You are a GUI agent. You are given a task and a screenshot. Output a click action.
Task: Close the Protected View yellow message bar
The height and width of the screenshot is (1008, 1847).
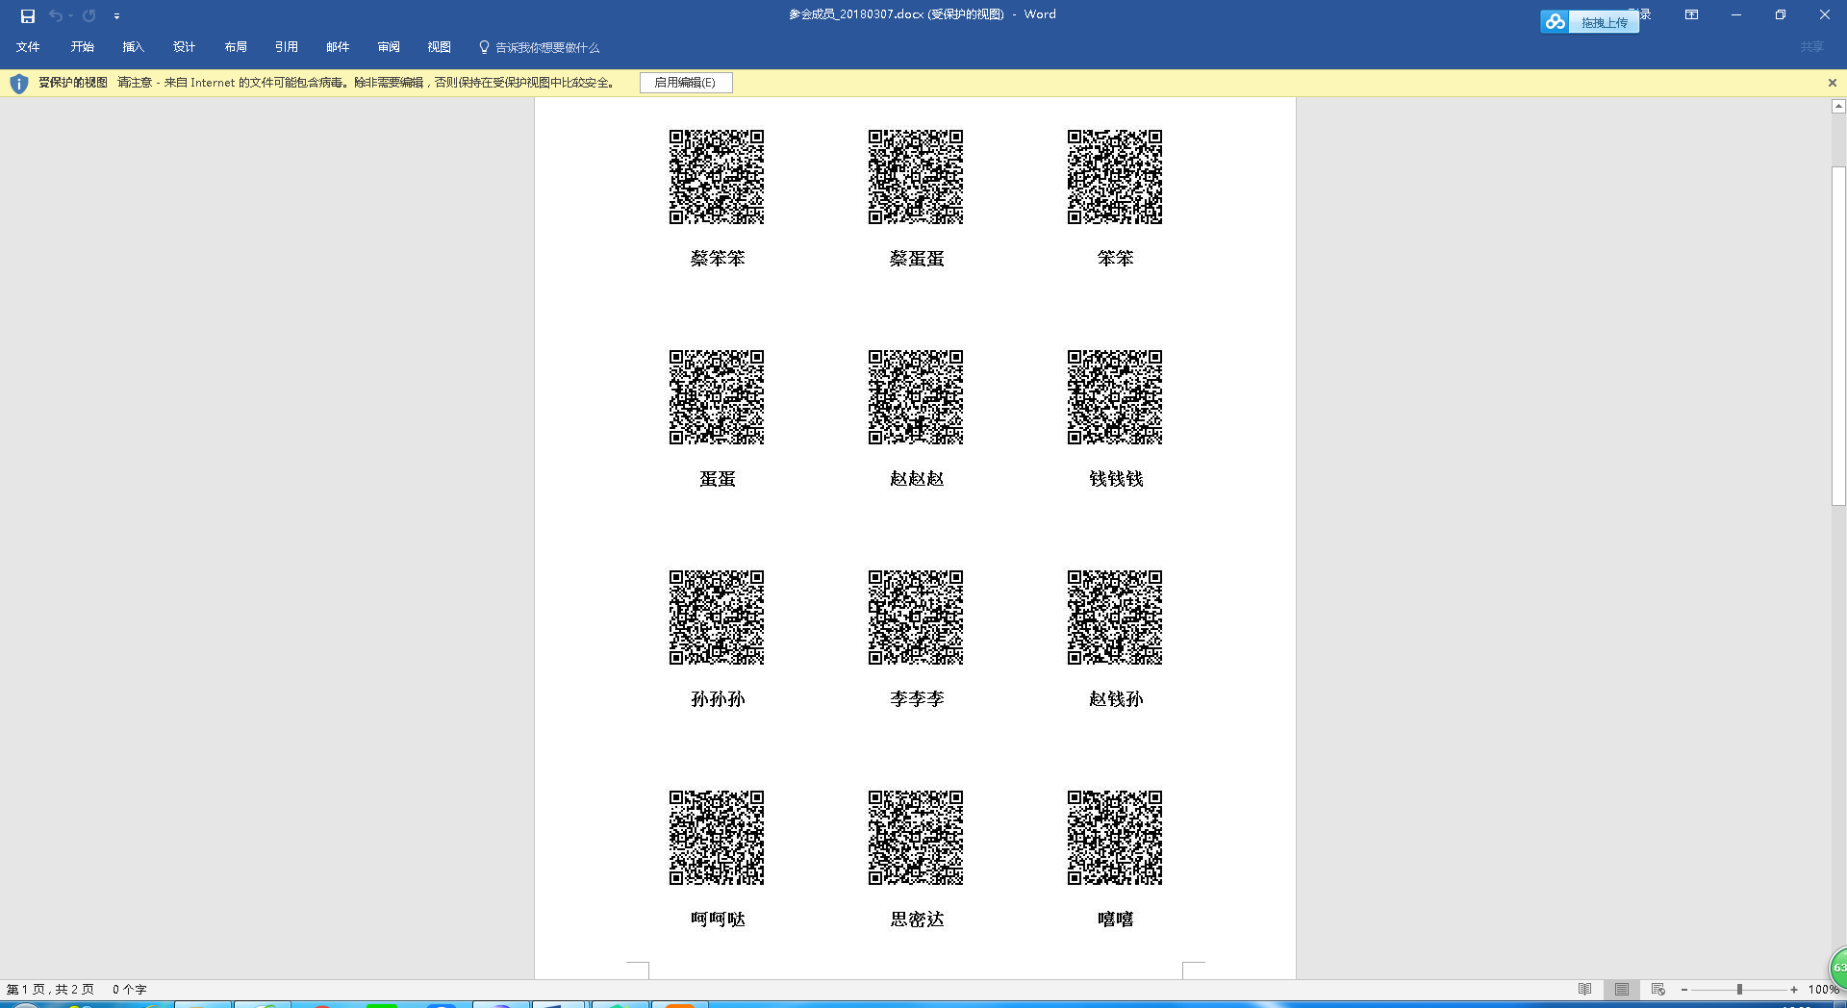click(x=1833, y=83)
